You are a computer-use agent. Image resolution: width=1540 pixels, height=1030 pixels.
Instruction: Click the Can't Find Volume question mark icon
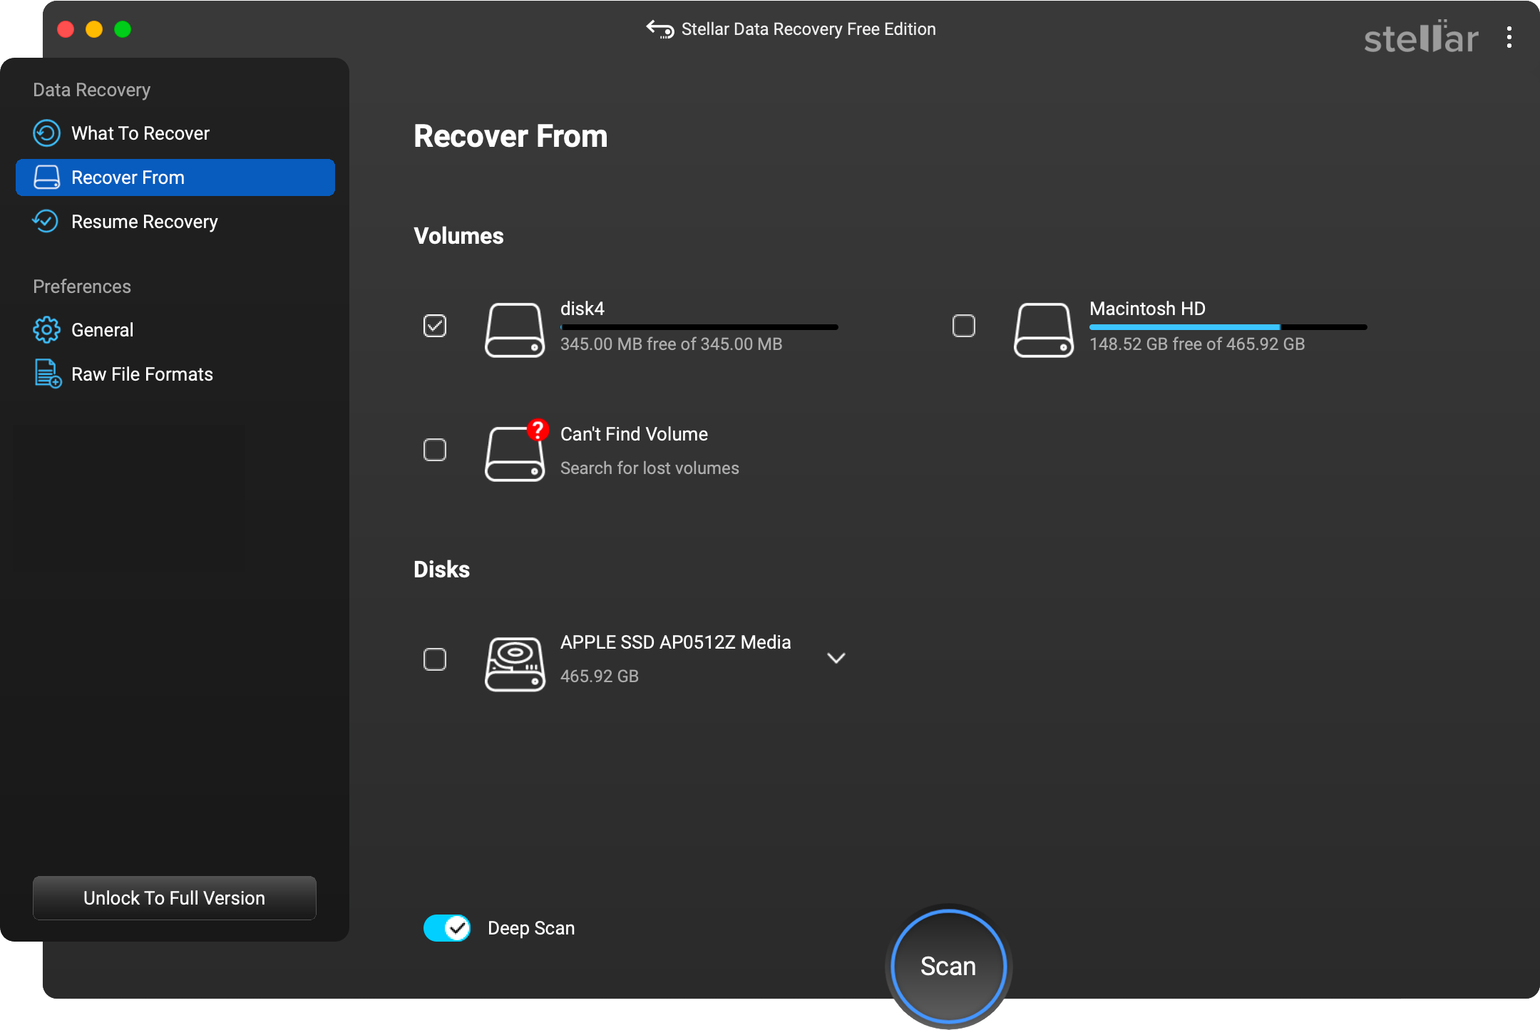pyautogui.click(x=537, y=429)
